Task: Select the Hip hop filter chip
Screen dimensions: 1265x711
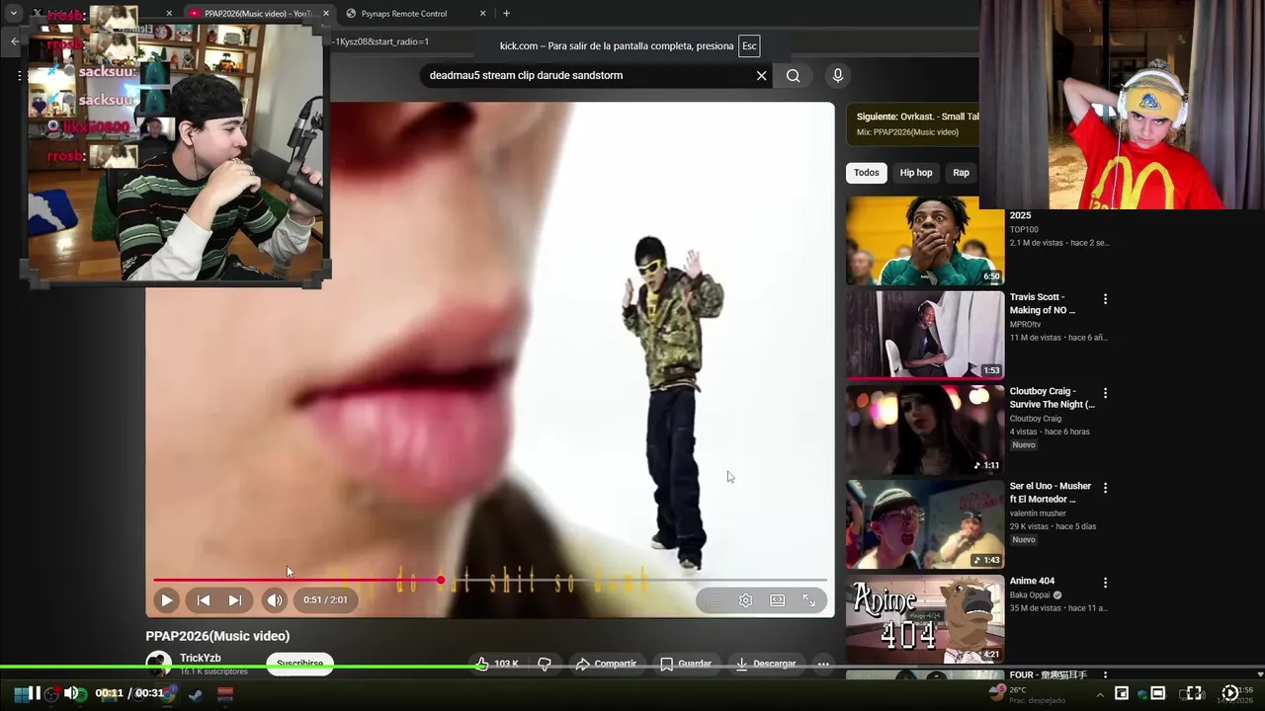Action: click(x=915, y=173)
